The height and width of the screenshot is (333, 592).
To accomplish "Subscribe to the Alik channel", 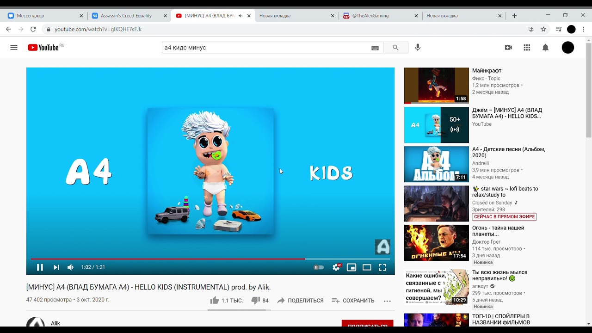I will pos(367,323).
